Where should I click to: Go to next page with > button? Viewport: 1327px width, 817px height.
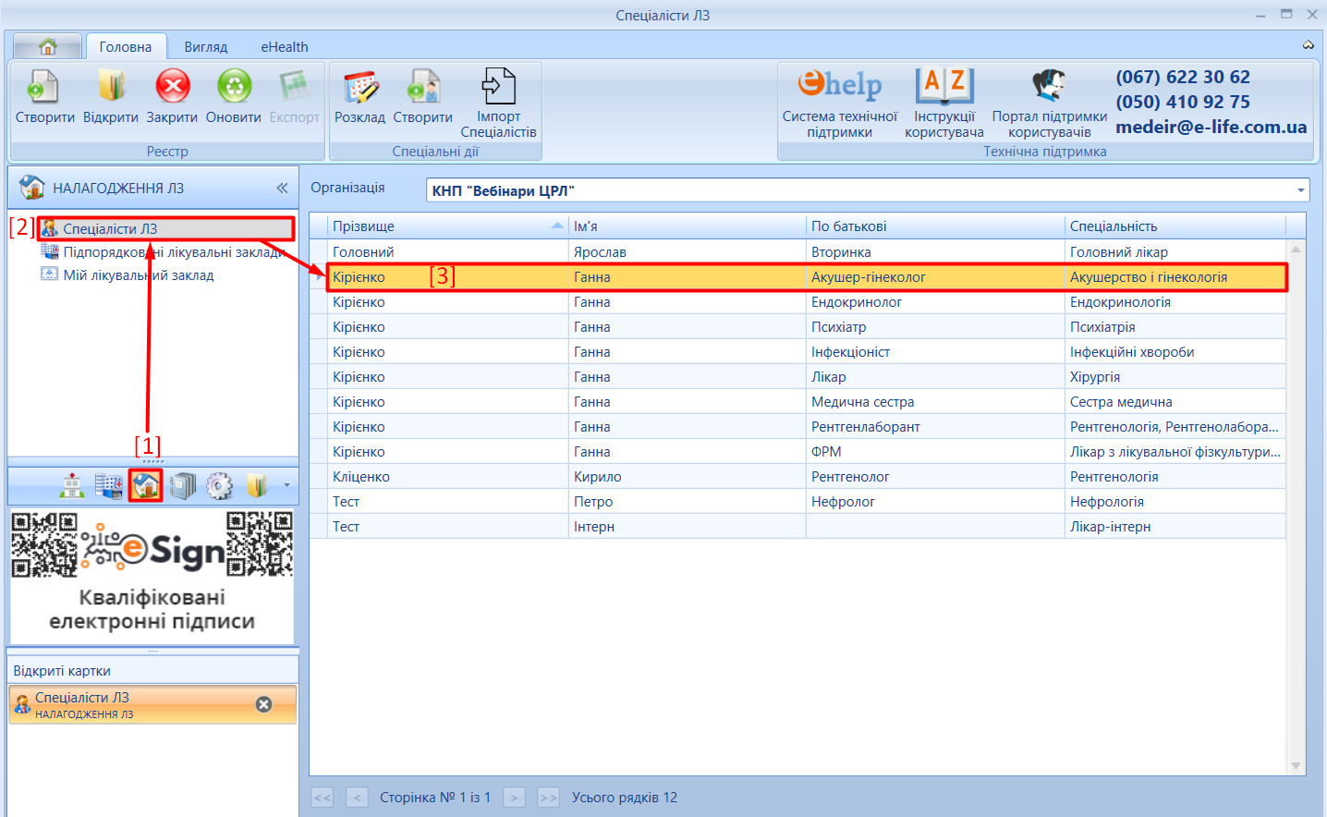point(514,798)
